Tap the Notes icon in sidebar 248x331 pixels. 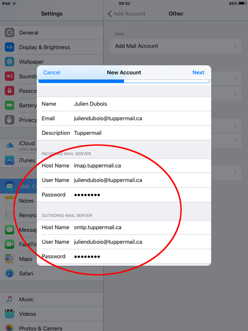pyautogui.click(x=9, y=200)
